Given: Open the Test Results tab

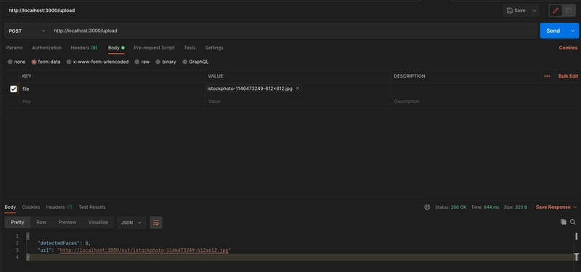Looking at the screenshot, I should 92,207.
